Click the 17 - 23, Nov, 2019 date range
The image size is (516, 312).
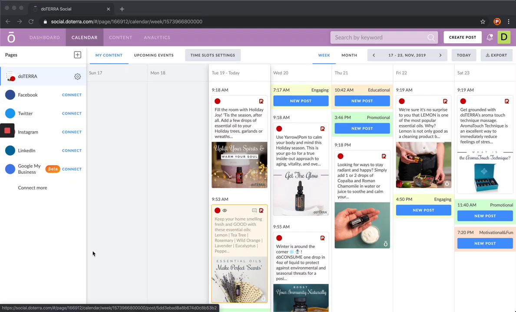(x=407, y=55)
